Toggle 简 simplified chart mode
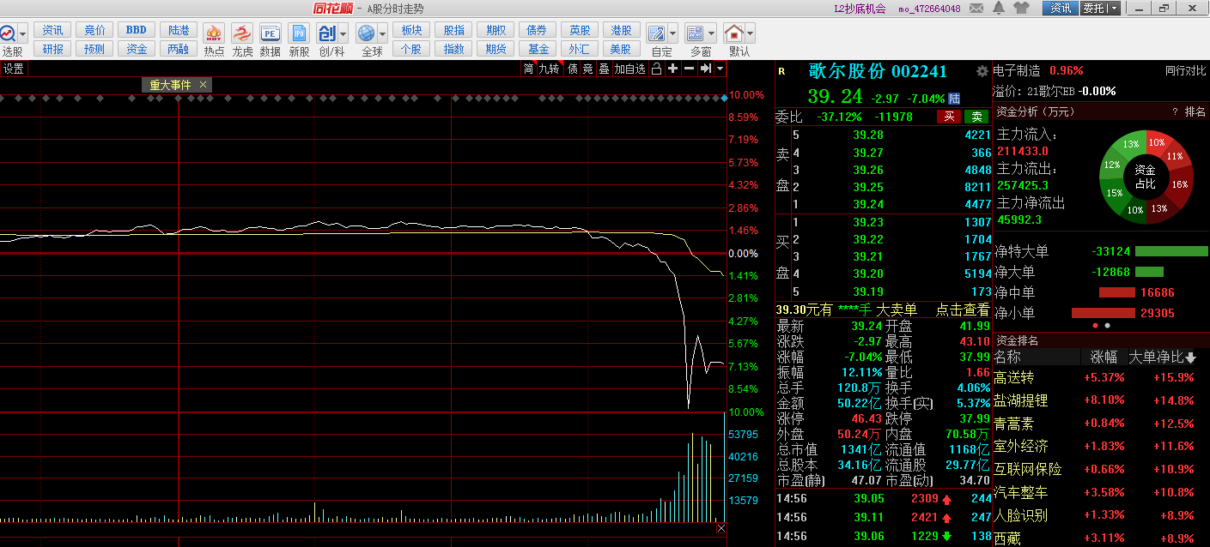 tap(528, 69)
